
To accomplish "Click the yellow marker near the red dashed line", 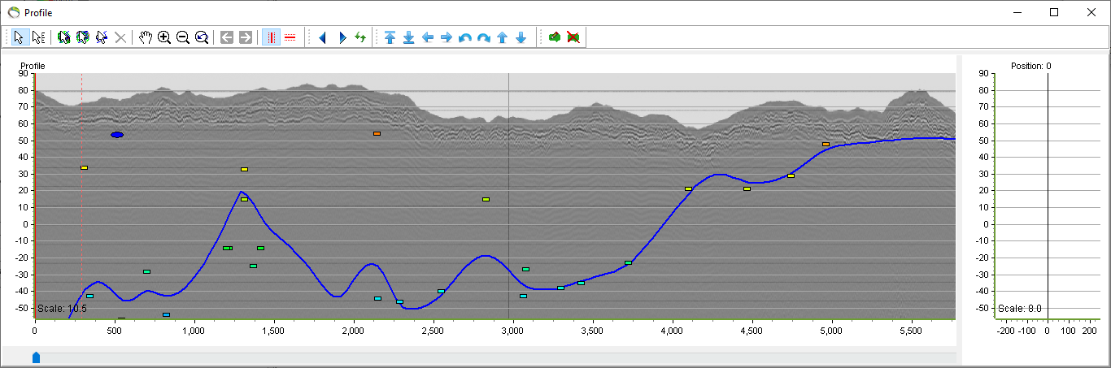I will click(x=84, y=168).
